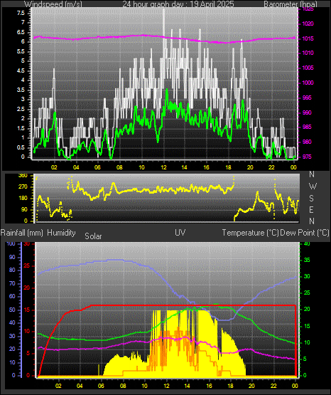Select the blue 80 humidity axis value
The height and width of the screenshot is (395, 331).
click(12, 270)
